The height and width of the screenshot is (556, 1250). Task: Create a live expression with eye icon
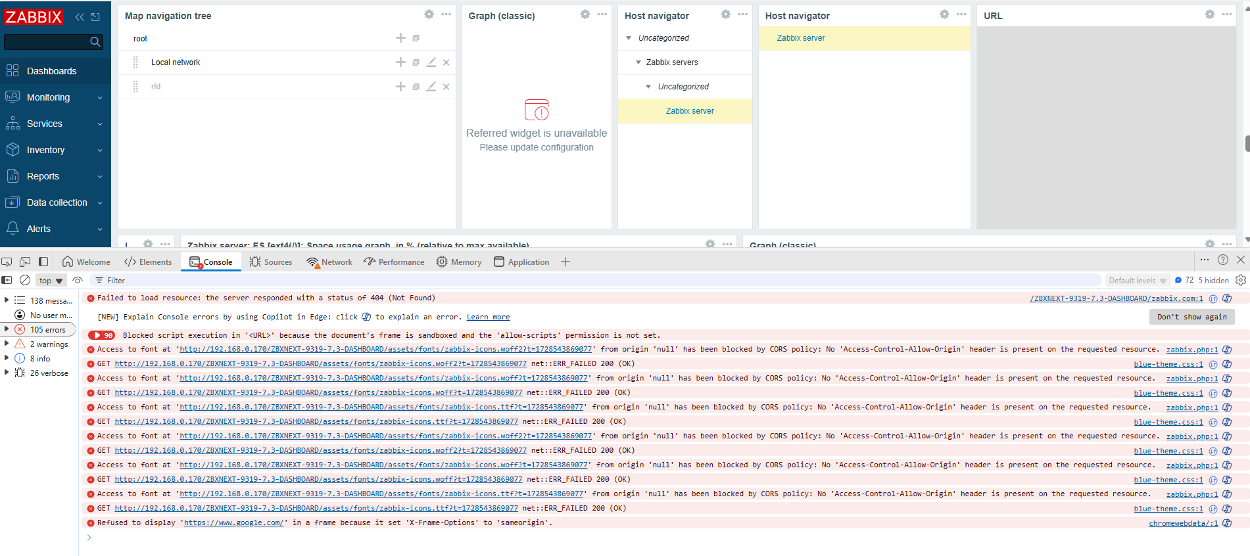(x=78, y=280)
